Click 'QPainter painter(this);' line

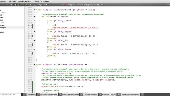coord(57,73)
